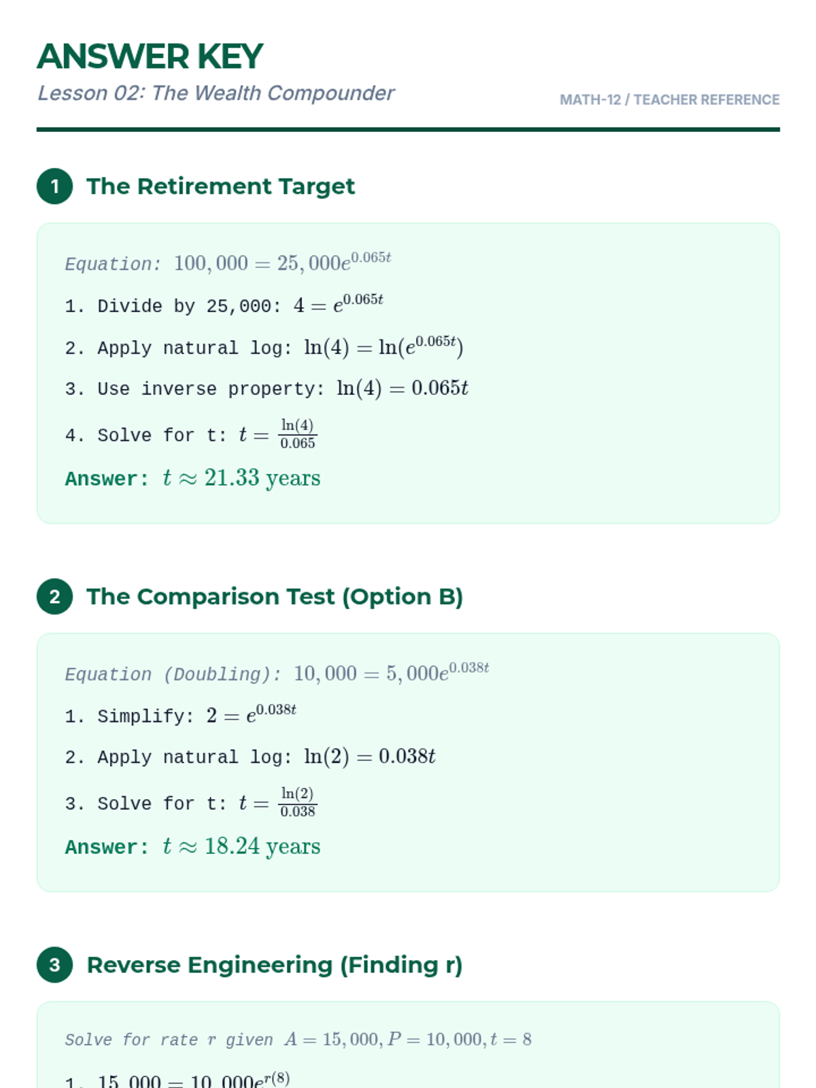Click The Comparison Test (Option B) heading

tap(275, 596)
